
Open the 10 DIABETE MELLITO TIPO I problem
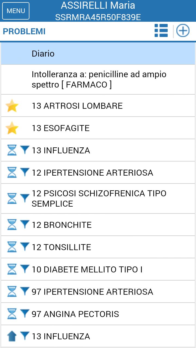[87, 269]
